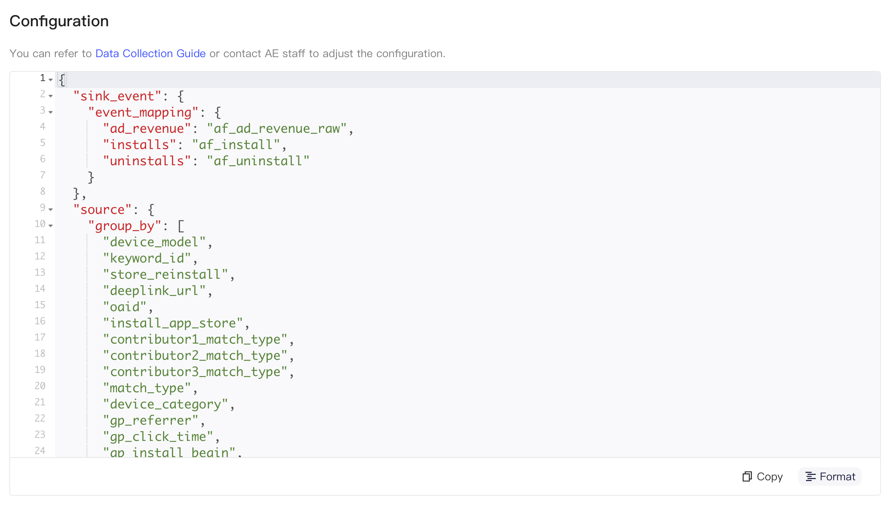Click the "ad_revenue" key text
This screenshot has height=505, width=891.
pyautogui.click(x=147, y=128)
